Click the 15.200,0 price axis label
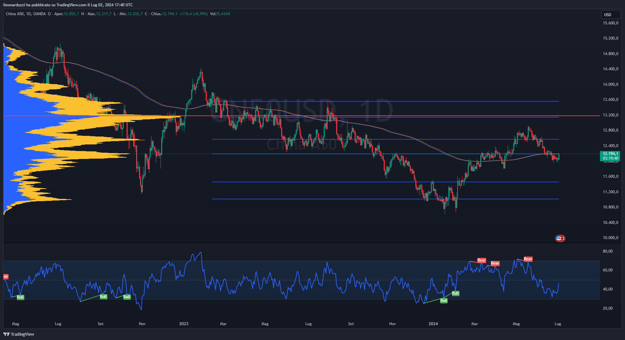 610,38
